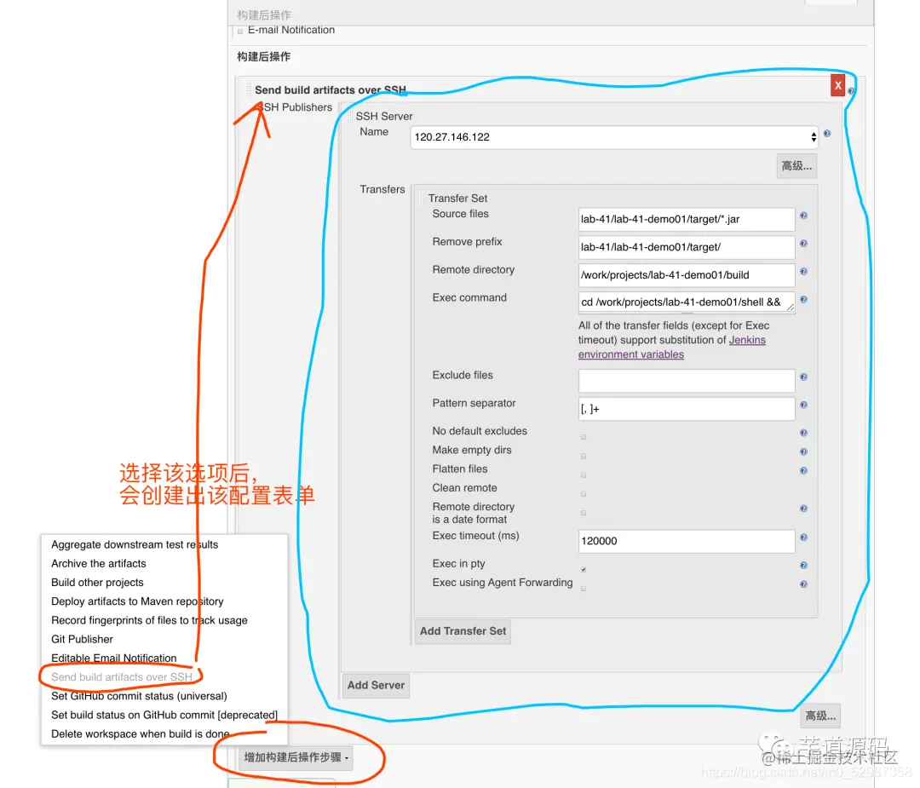Select Delete workspace when build is done
Viewport: 920px width, 788px height.
point(141,734)
